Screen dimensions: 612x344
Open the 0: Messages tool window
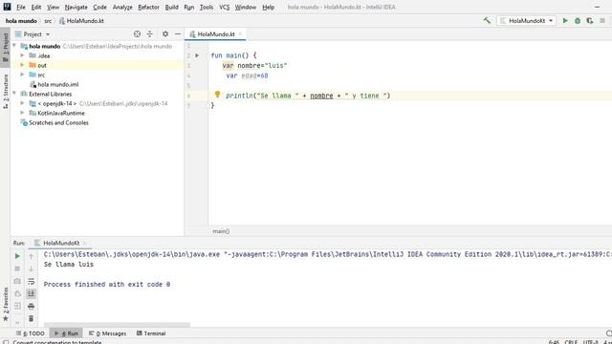click(108, 333)
